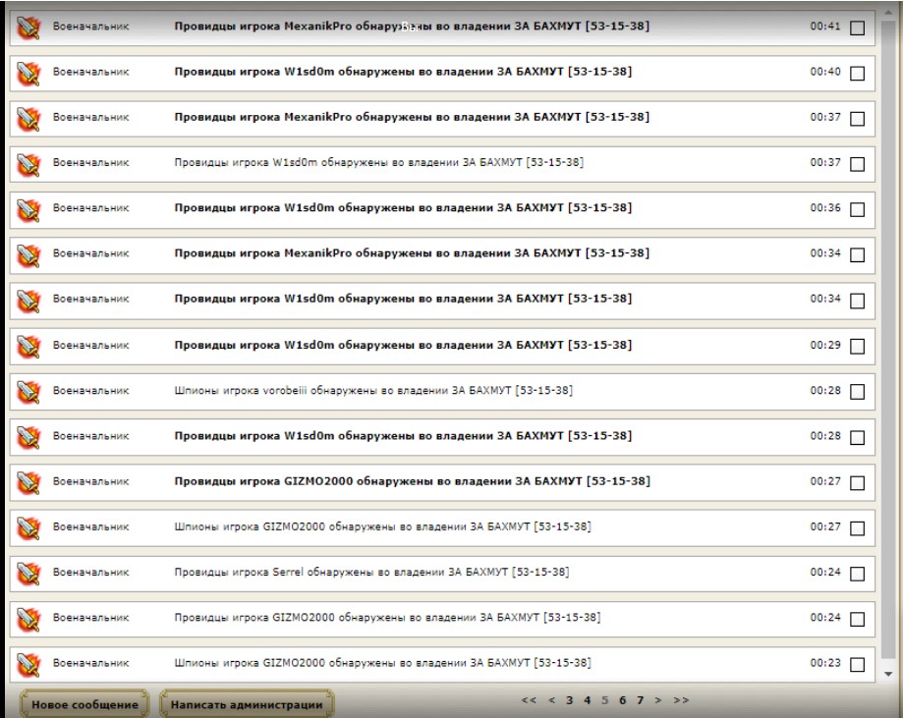
Task: Select the checkbox for the vorobeiii spies message
Action: pyautogui.click(x=857, y=393)
